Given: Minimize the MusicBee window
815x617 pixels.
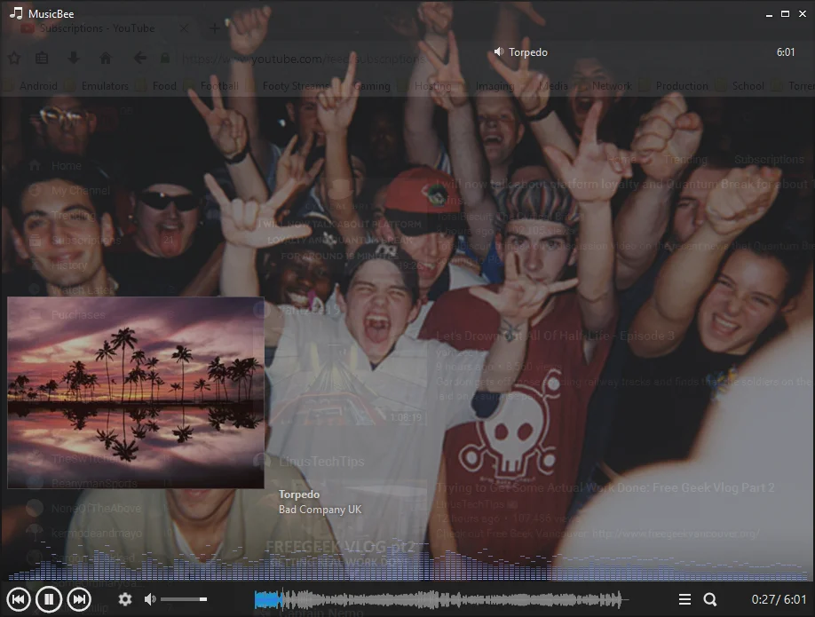Looking at the screenshot, I should 769,14.
